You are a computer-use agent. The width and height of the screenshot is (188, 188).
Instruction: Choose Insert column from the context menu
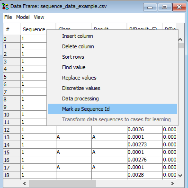tap(112, 36)
